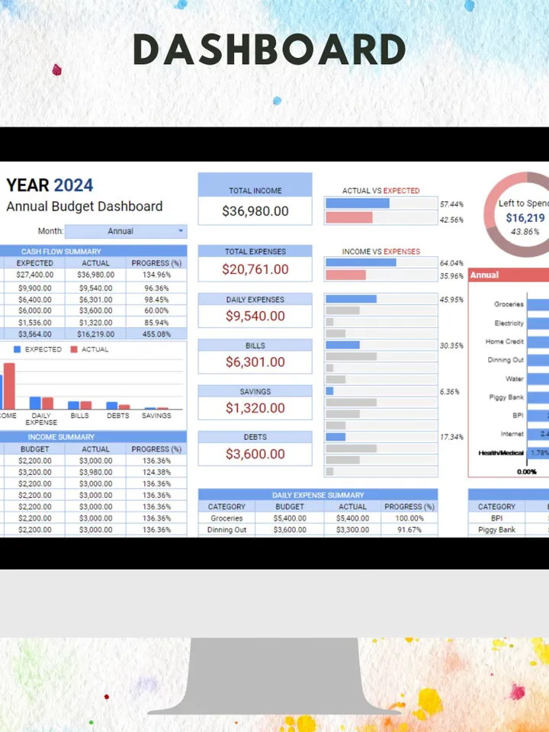Screen dimensions: 549x732
Task: Click the DAILY EXPENSE chart axis label
Action: (41, 419)
